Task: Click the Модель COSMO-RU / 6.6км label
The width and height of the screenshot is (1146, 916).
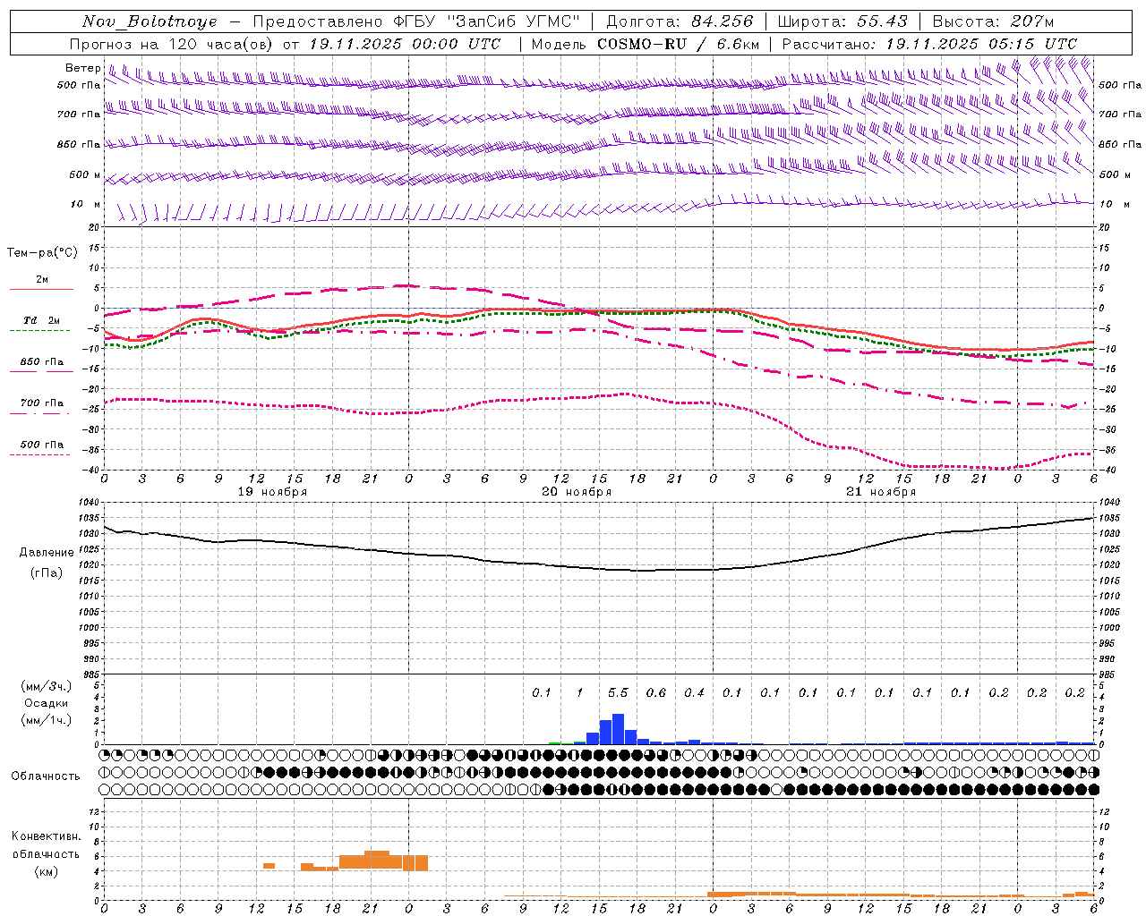Action: (645, 44)
